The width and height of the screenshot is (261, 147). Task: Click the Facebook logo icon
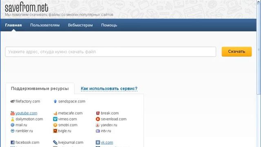(x=13, y=143)
